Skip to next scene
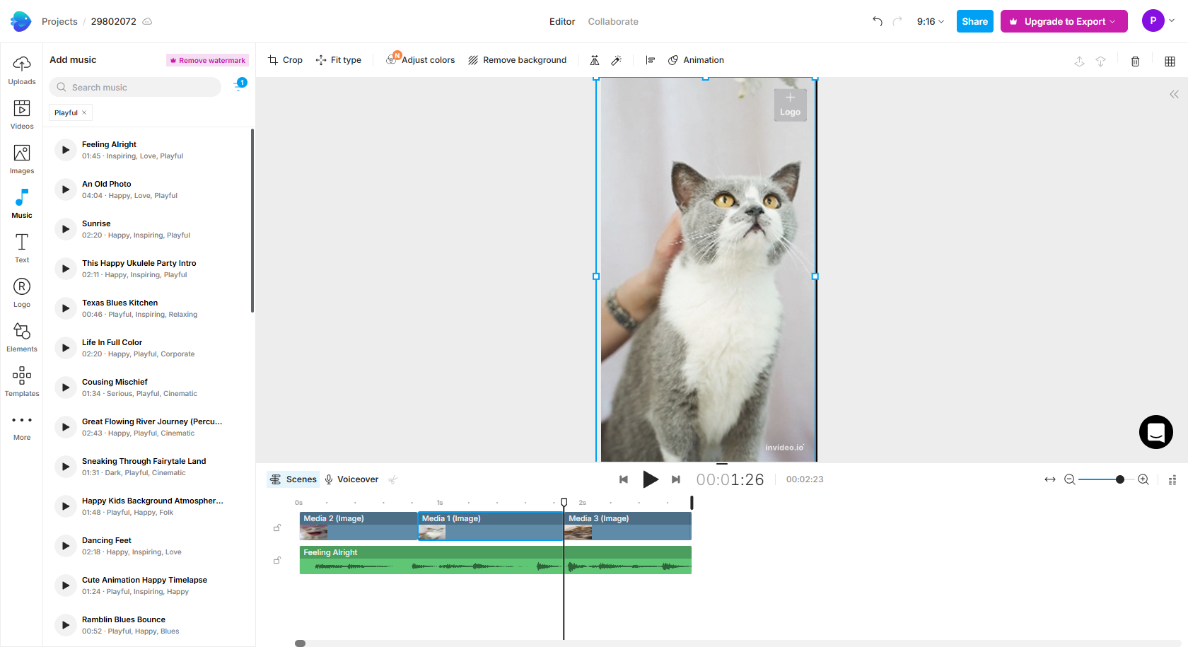1188x647 pixels. click(x=676, y=479)
